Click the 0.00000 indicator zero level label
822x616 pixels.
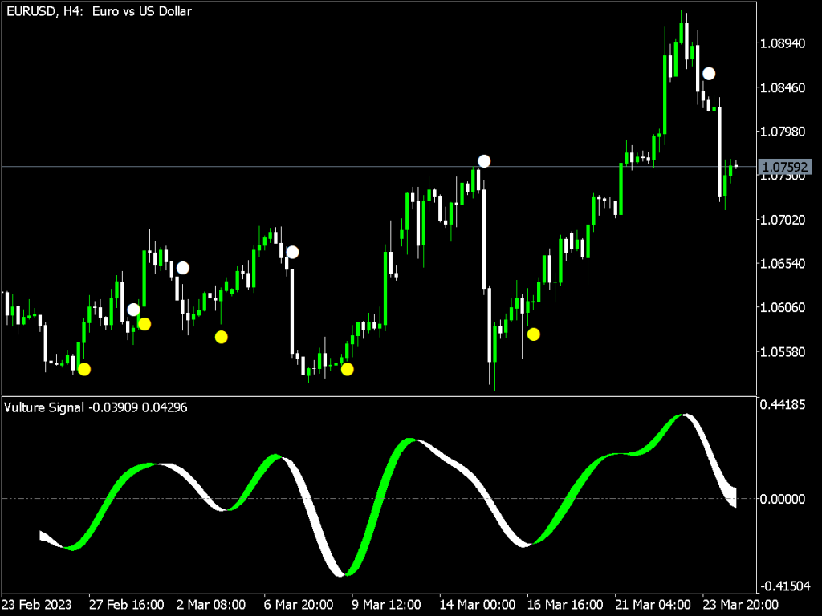coord(783,499)
